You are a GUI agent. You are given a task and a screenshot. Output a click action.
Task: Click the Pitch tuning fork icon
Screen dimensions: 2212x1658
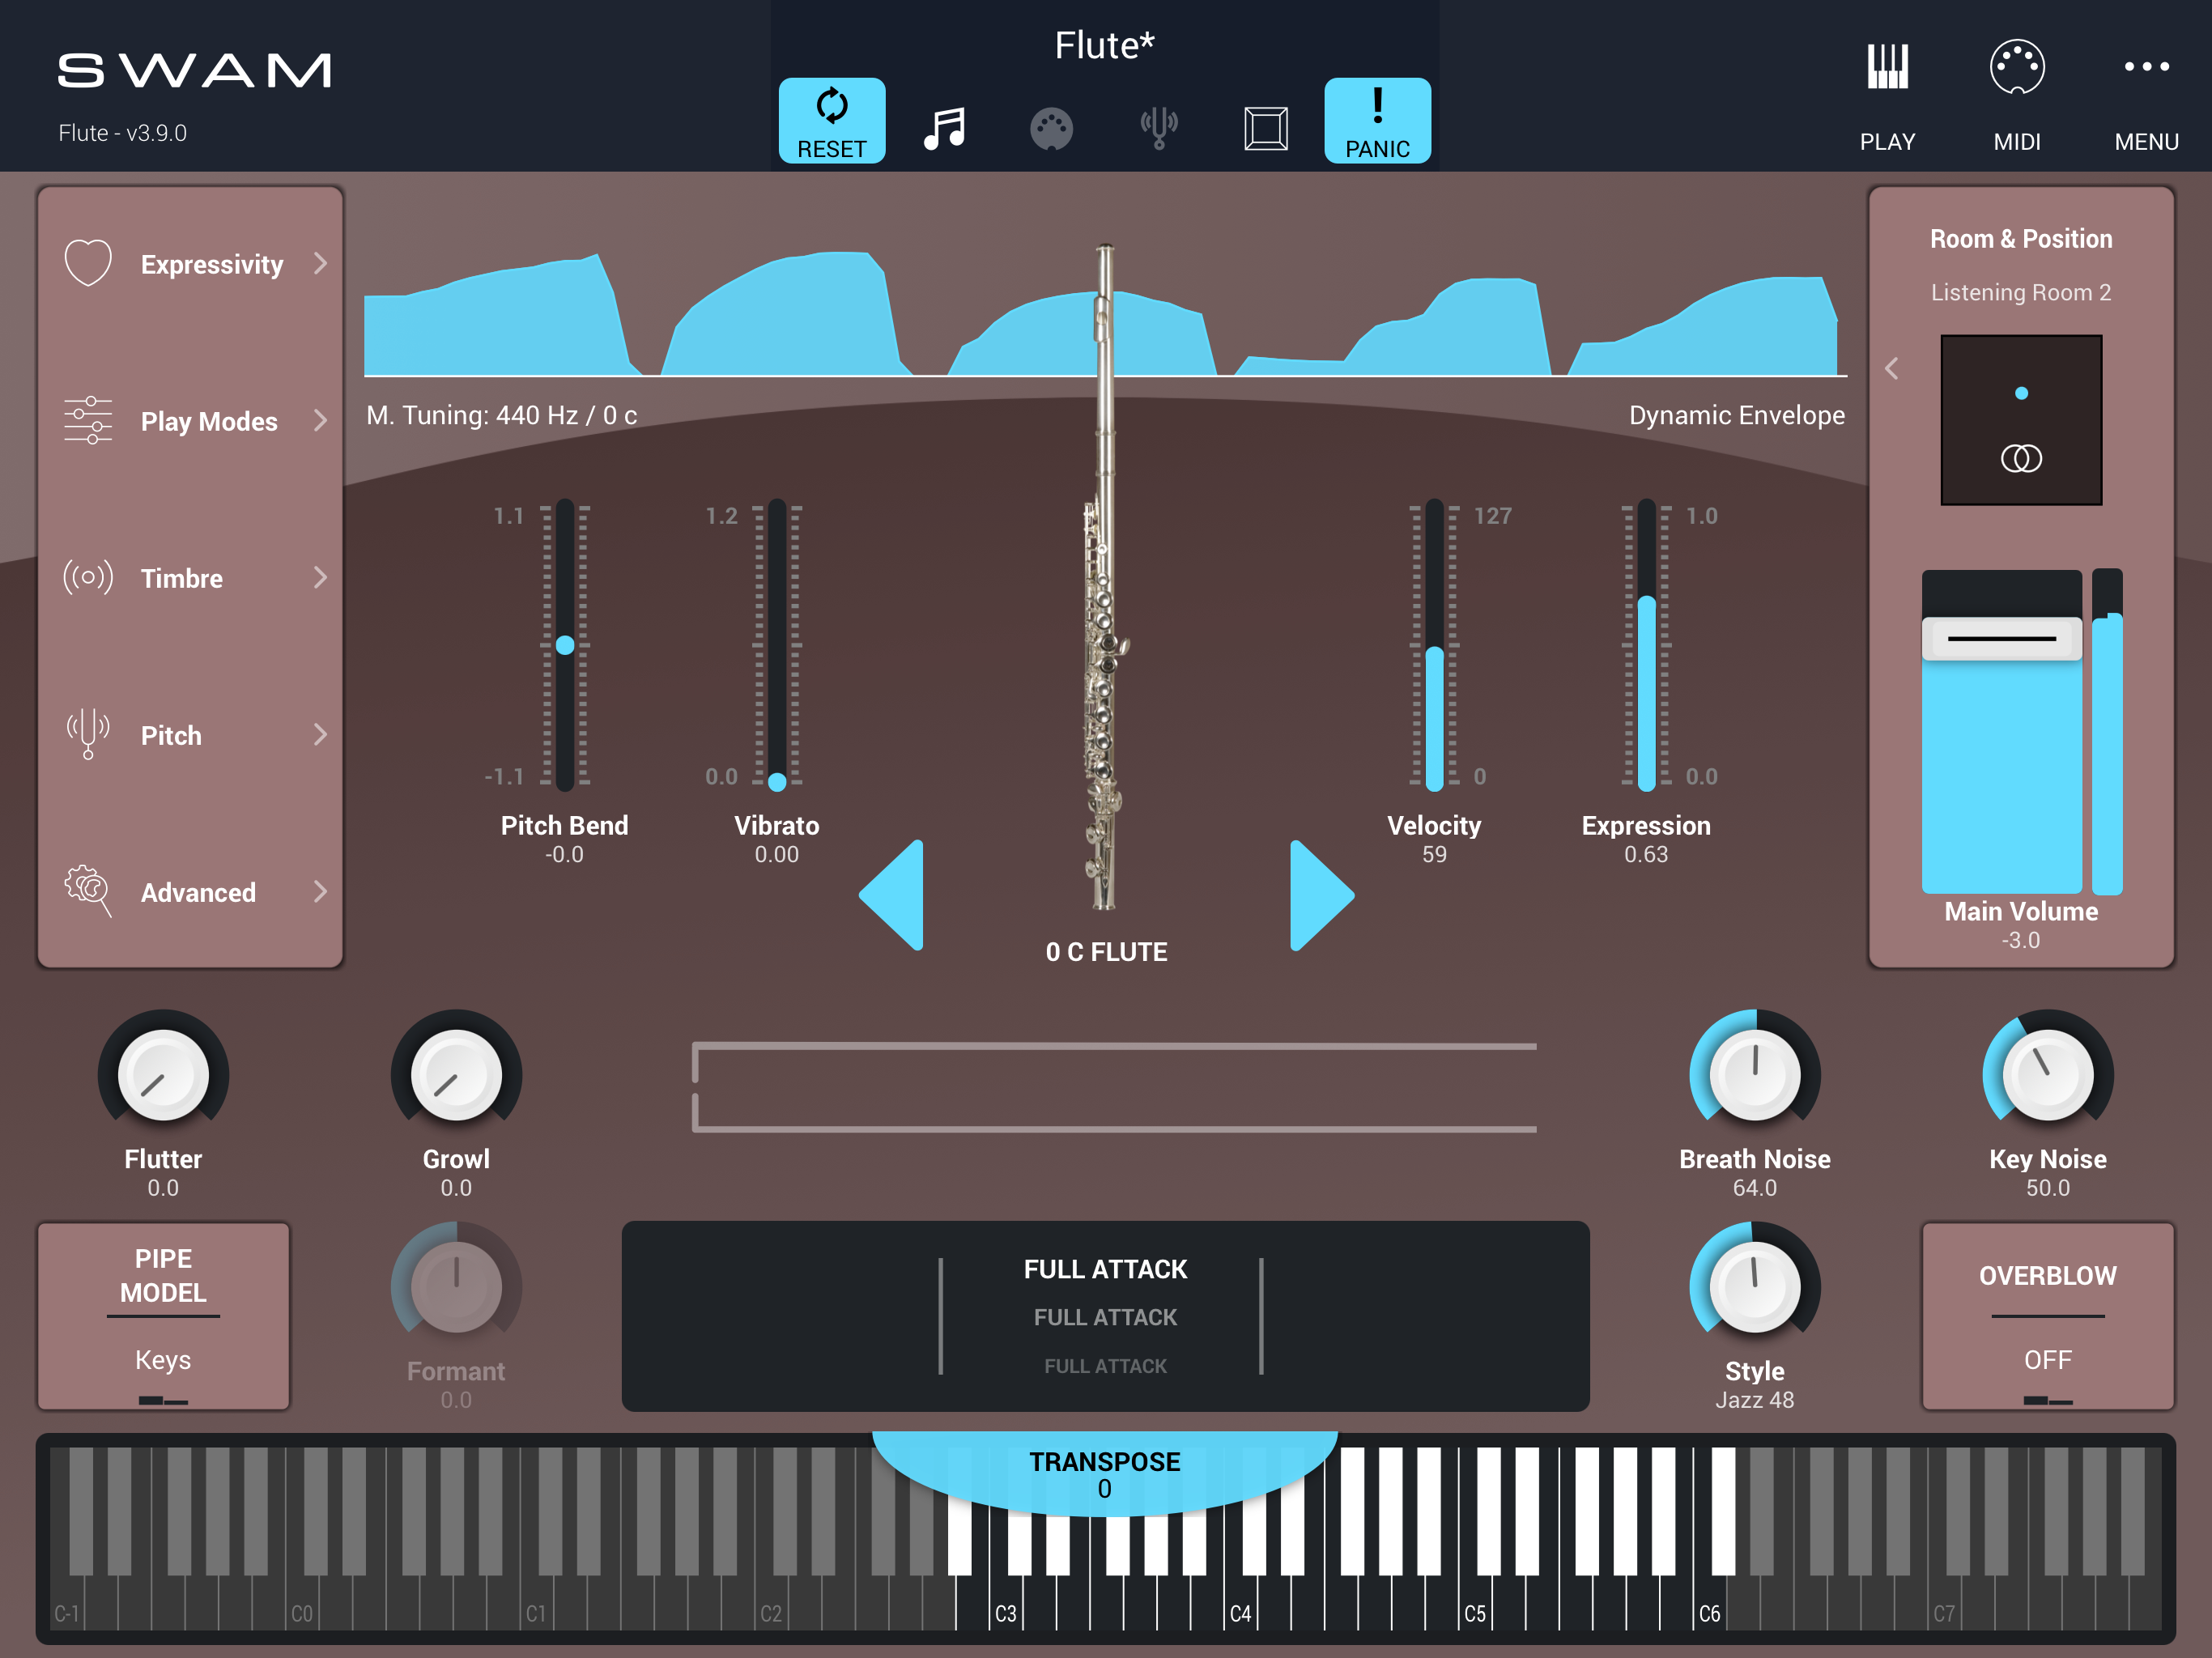[x=88, y=734]
